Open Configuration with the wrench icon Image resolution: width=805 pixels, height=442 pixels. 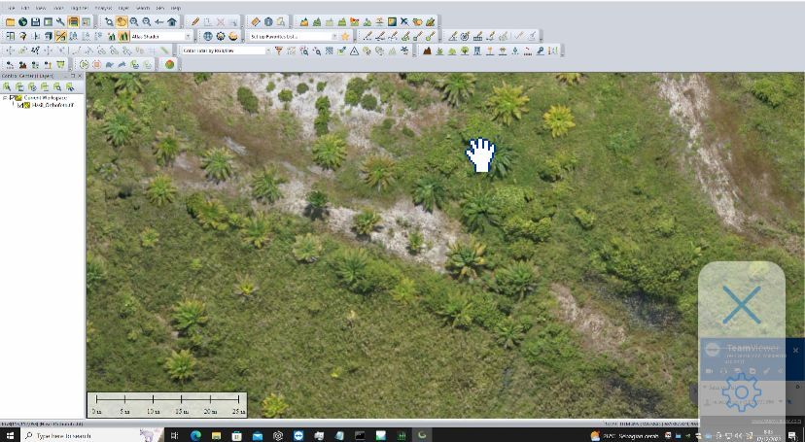point(60,21)
